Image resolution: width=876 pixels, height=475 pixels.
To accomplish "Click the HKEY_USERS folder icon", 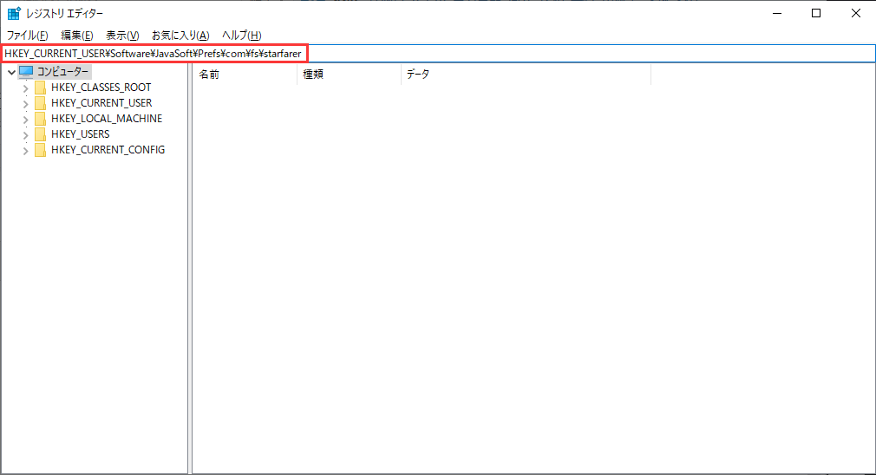I will tap(40, 134).
